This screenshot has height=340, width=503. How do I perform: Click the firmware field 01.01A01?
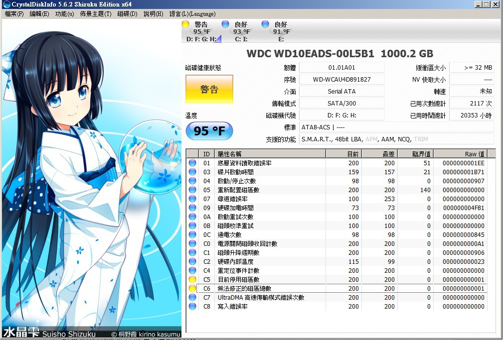[341, 68]
